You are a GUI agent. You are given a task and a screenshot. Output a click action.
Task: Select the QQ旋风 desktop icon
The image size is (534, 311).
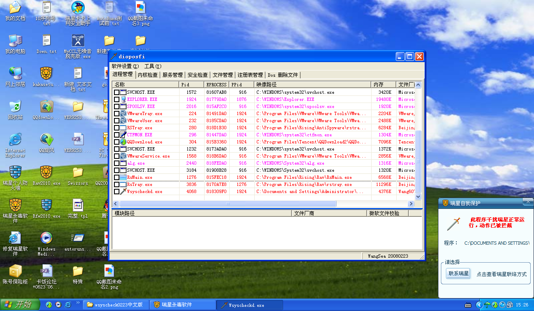tap(46, 143)
